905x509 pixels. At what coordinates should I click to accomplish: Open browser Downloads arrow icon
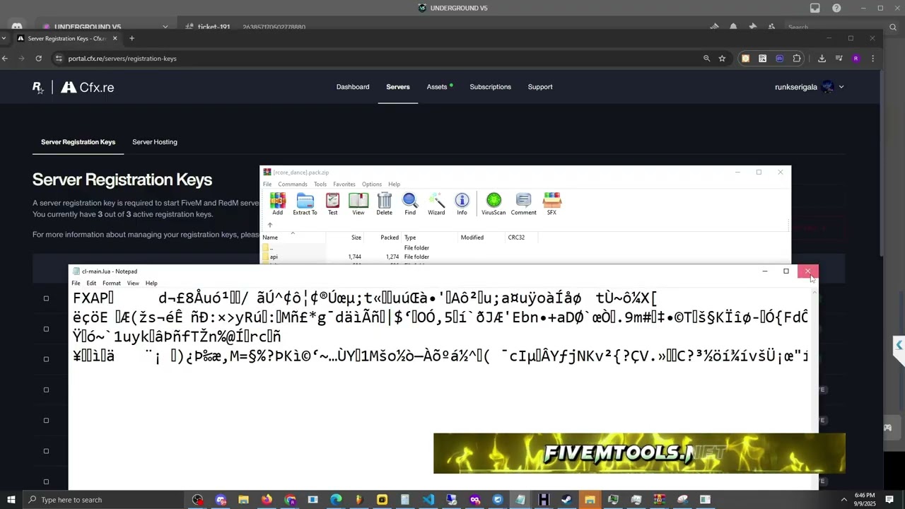pos(822,59)
